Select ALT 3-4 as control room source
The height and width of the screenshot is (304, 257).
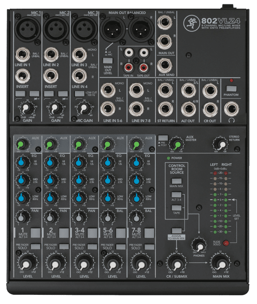(177, 195)
